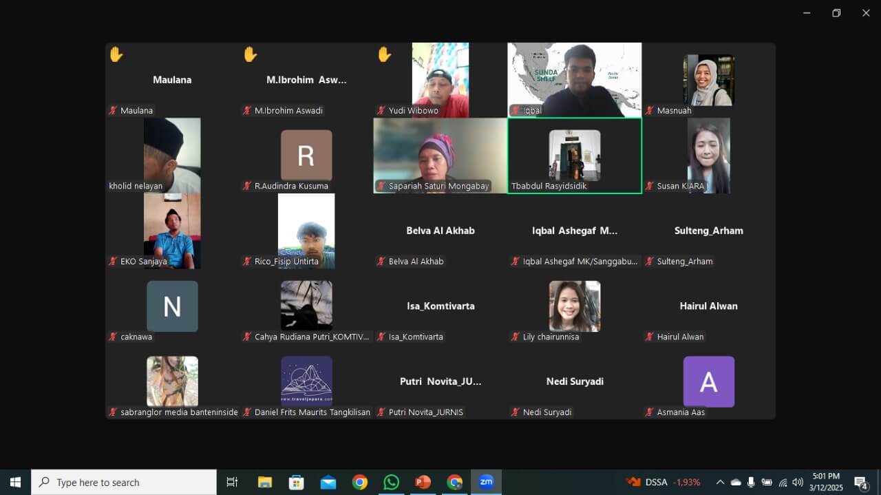Open the Windows Start menu

pos(15,482)
